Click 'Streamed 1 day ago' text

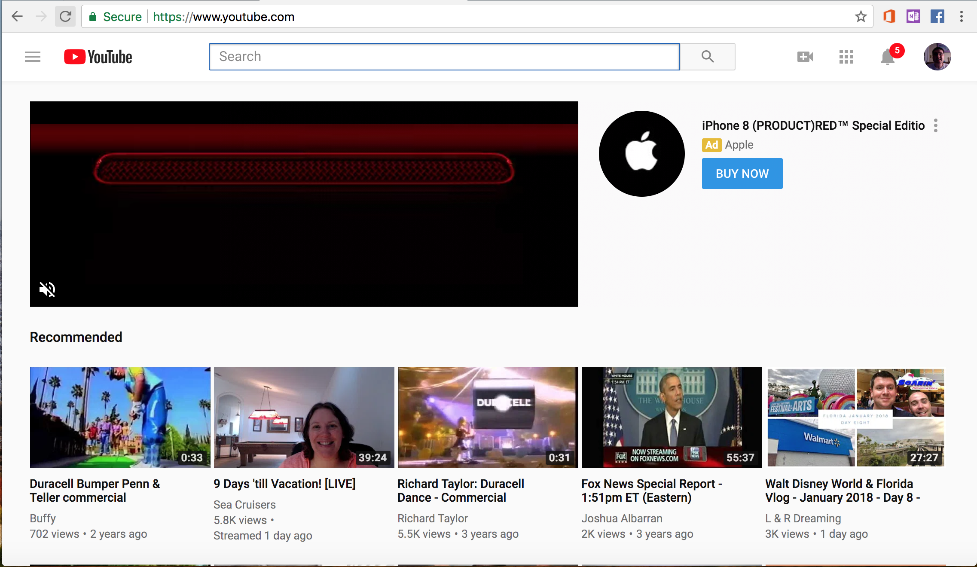263,536
